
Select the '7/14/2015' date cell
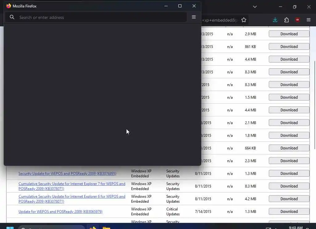(x=203, y=212)
